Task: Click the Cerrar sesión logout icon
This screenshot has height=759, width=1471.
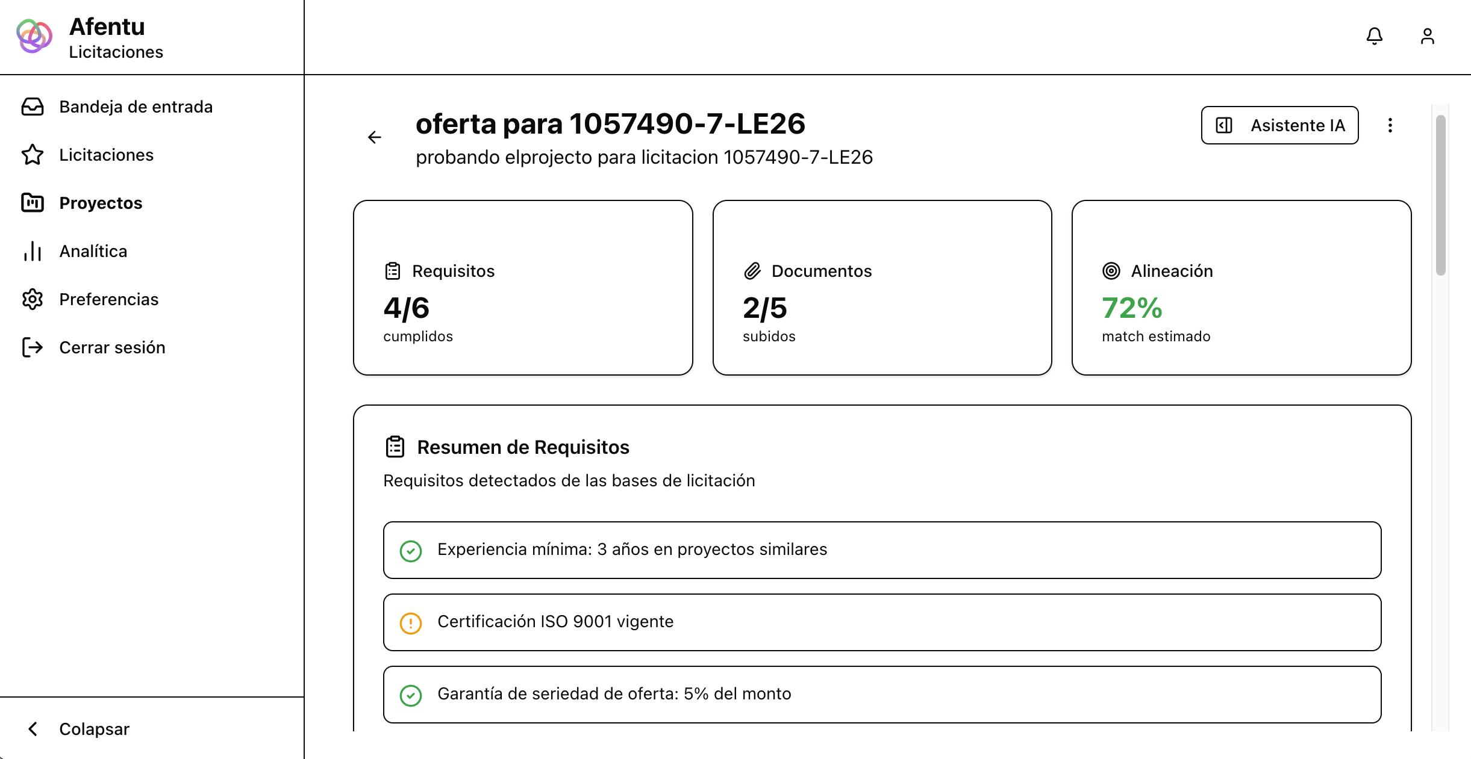Action: click(x=33, y=347)
